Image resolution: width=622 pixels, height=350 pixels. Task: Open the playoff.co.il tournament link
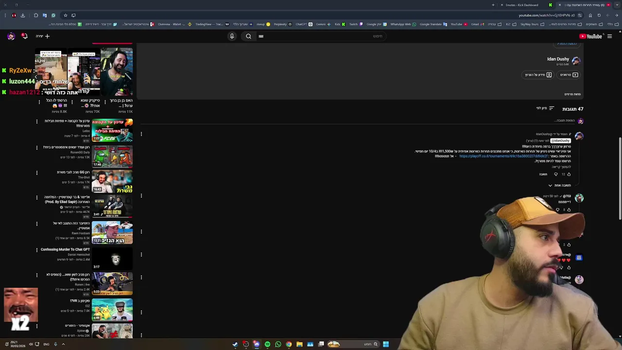coord(503,156)
